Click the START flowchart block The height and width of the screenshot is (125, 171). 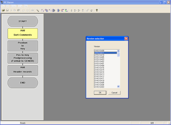click(23, 21)
